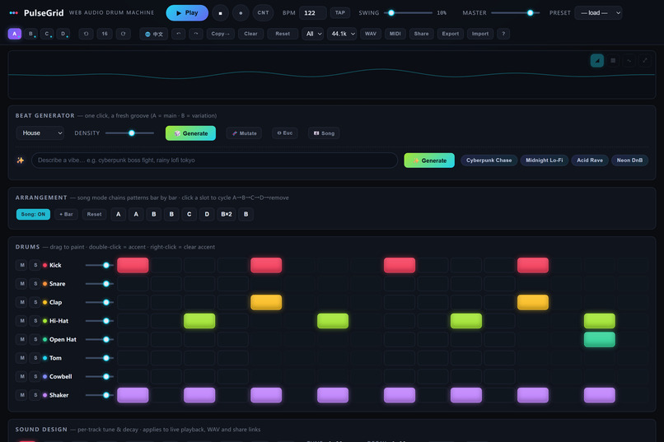Solo the Clap track
The image size is (664, 442).
click(35, 302)
